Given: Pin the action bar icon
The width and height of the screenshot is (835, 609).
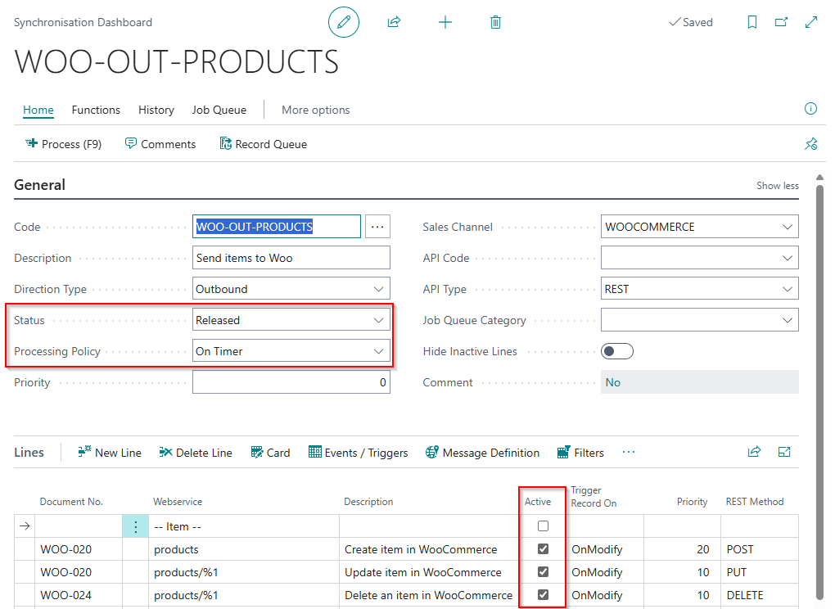Looking at the screenshot, I should tap(810, 144).
